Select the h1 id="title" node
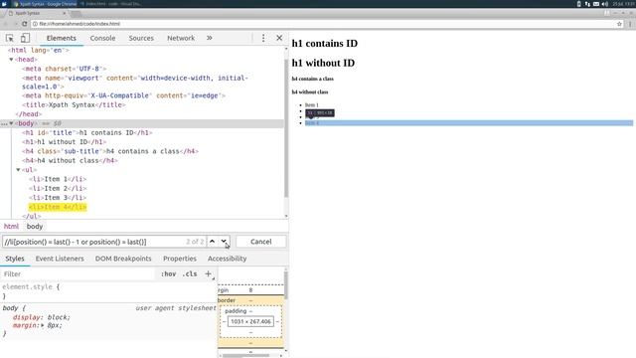 pyautogui.click(x=87, y=132)
